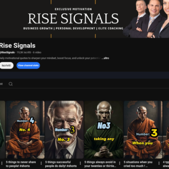The width and height of the screenshot is (169, 169).
Task: Click the View channel stats button
Action: click(28, 65)
